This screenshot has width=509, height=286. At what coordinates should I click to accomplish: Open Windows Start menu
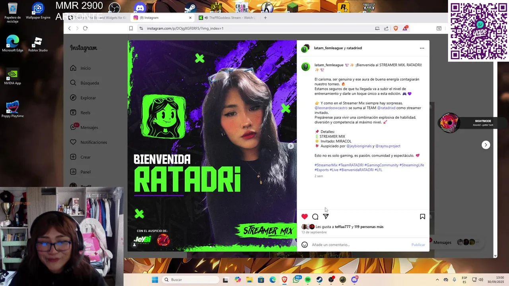tap(155, 280)
